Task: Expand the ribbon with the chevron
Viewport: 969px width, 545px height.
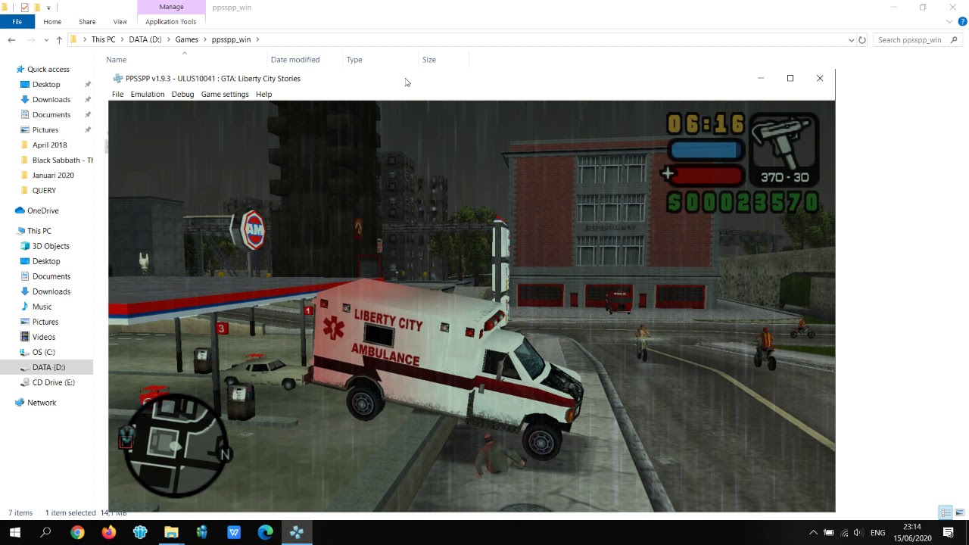Action: click(949, 22)
